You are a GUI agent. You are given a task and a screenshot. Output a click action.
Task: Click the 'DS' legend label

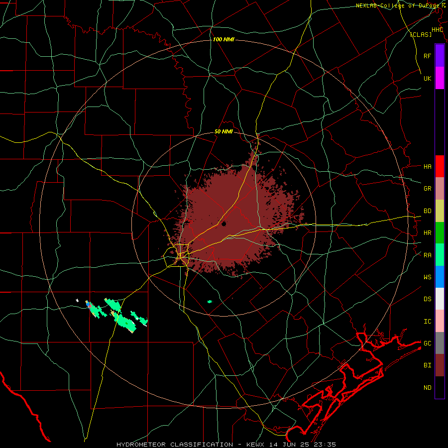pos(427,299)
